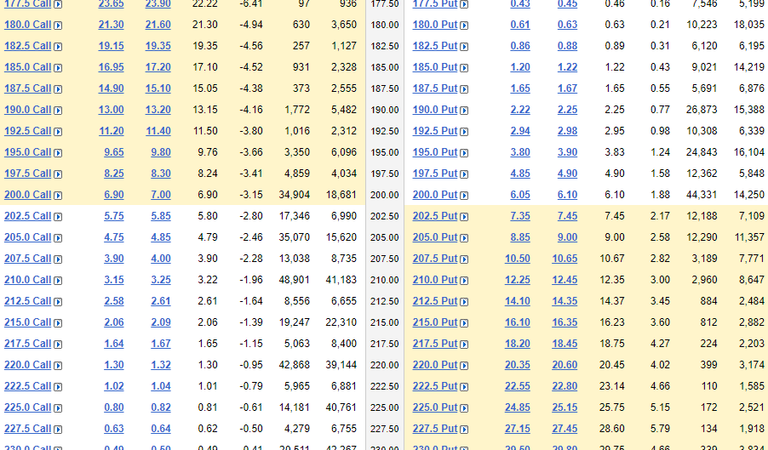Select volume 48,901 in 210.0 Call row
The image size is (768, 450).
[x=295, y=280]
